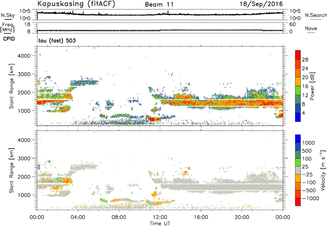Click the power panel's "4000" range tick

(24, 56)
